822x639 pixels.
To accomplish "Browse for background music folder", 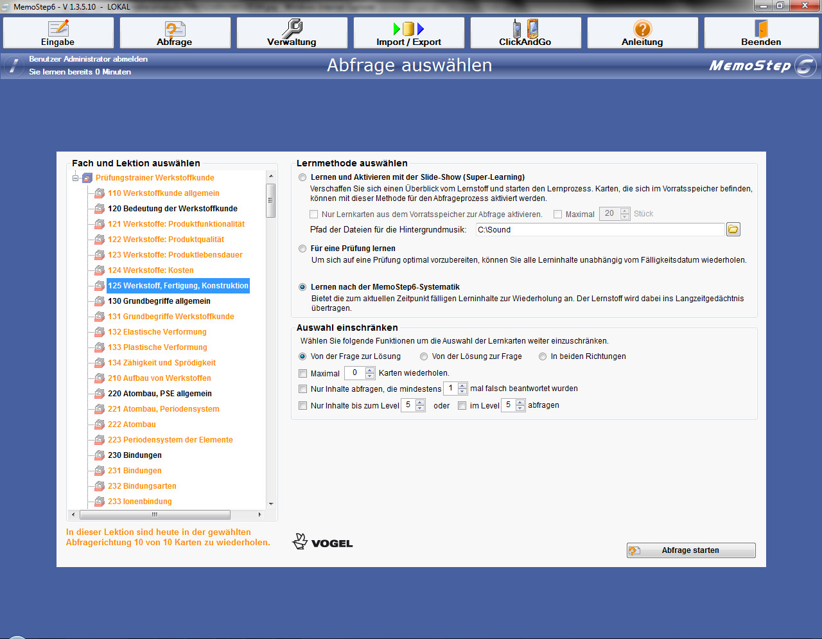I will pyautogui.click(x=733, y=229).
